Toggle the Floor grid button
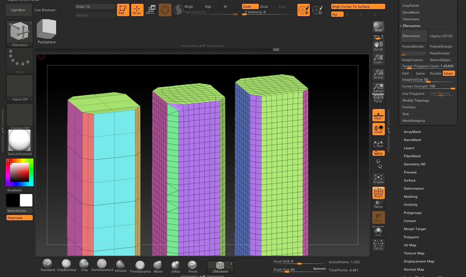466x277 pixels. pos(378,115)
